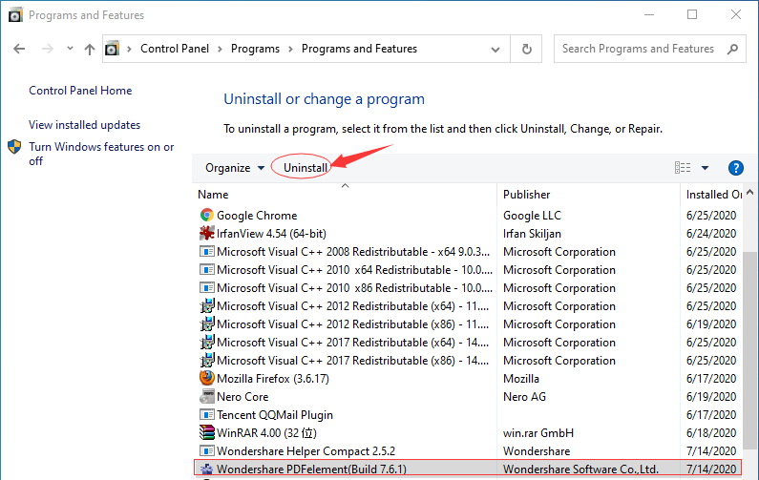Click Wondershare Software Co.,Ltd. publisher cell
The height and width of the screenshot is (480, 759).
(580, 470)
